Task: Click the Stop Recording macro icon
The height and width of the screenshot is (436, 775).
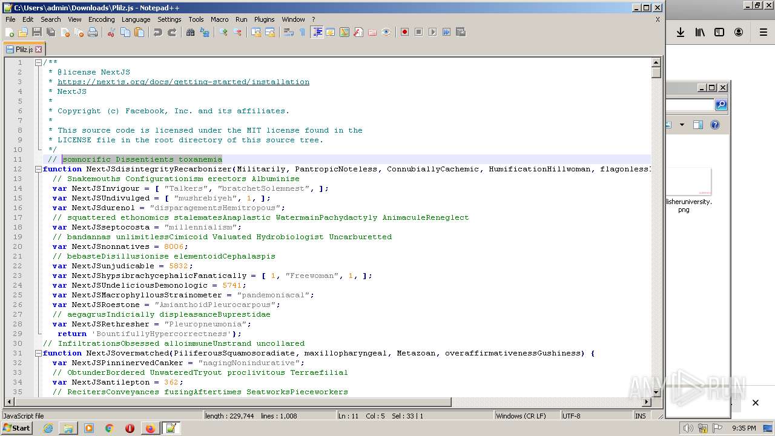Action: point(419,32)
